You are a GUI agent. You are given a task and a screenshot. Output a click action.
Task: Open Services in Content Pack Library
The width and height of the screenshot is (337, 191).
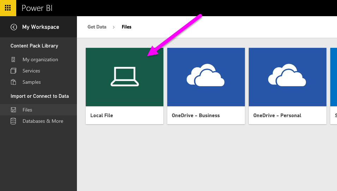pos(31,71)
